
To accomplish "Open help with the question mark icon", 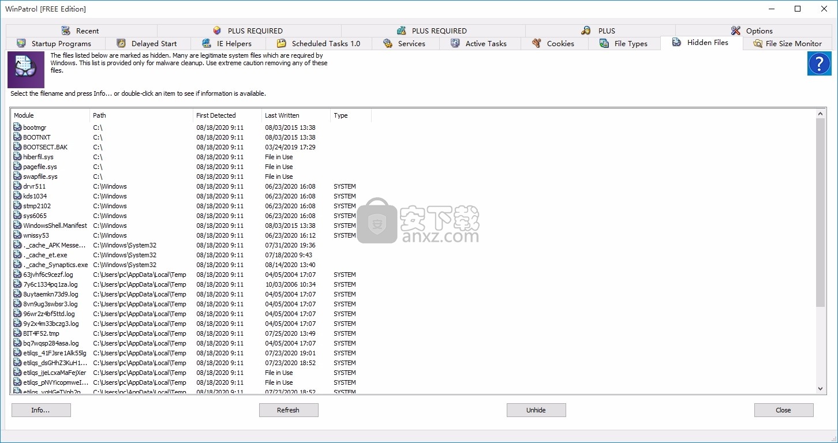I will pyautogui.click(x=819, y=63).
